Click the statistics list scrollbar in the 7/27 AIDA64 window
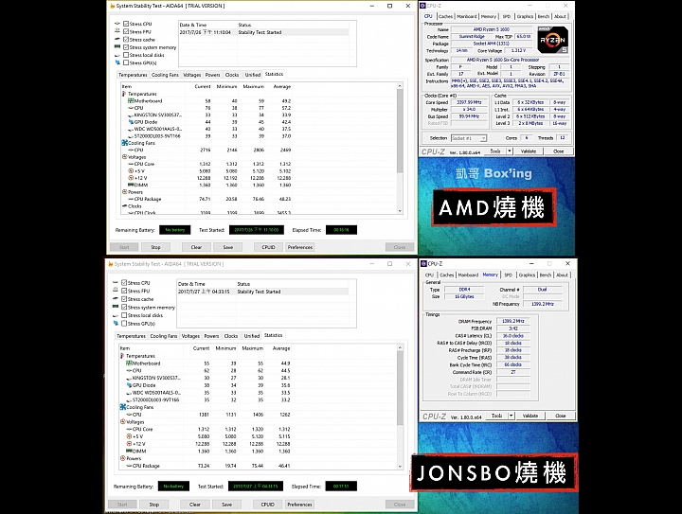Image resolution: width=682 pixels, height=514 pixels. [400, 388]
